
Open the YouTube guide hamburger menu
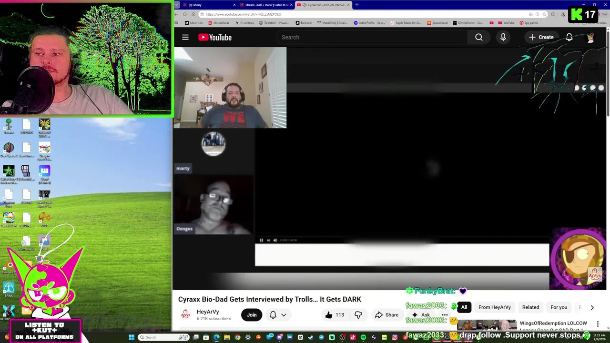[x=185, y=37]
